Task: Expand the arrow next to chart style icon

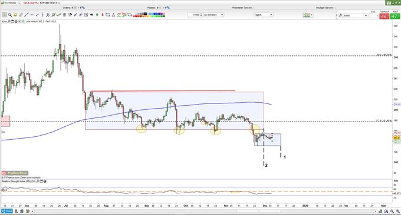Action: click(x=311, y=15)
